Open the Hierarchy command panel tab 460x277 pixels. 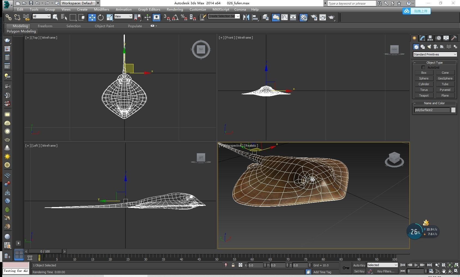[430, 38]
